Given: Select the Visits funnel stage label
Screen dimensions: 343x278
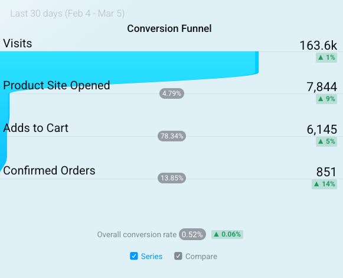Looking at the screenshot, I should pyautogui.click(x=18, y=43).
